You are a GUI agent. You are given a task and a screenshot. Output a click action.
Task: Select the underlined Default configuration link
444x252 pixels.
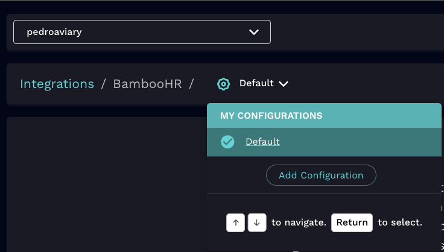[x=262, y=142]
